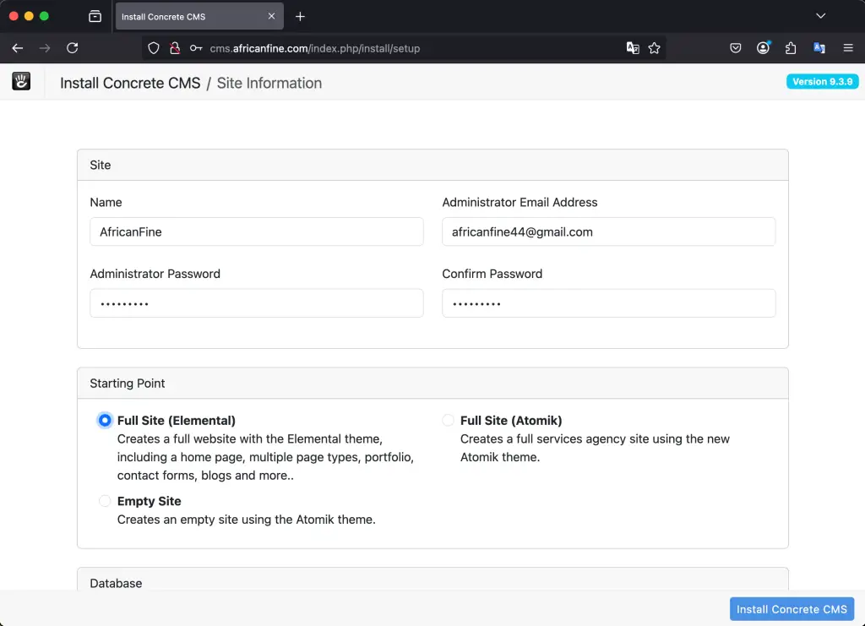Open the extensions puzzle piece icon
Screen dimensions: 865x626
791,48
